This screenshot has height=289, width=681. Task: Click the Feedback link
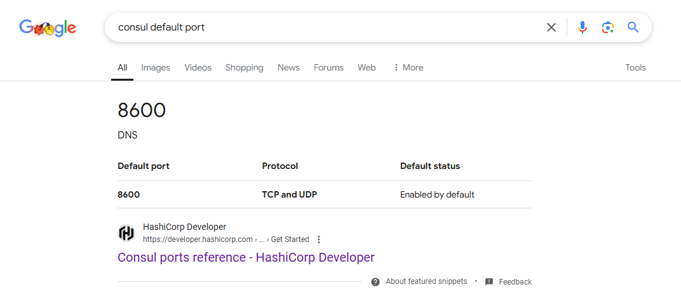pos(515,282)
